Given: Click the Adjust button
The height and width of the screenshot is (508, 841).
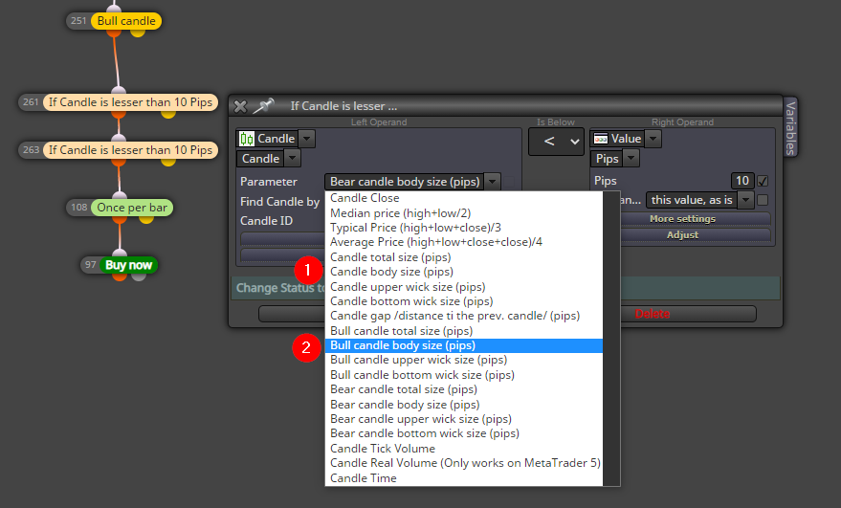Looking at the screenshot, I should point(683,234).
